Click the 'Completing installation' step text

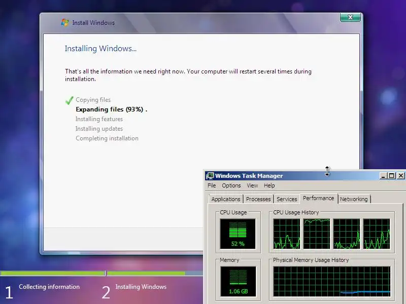click(107, 138)
